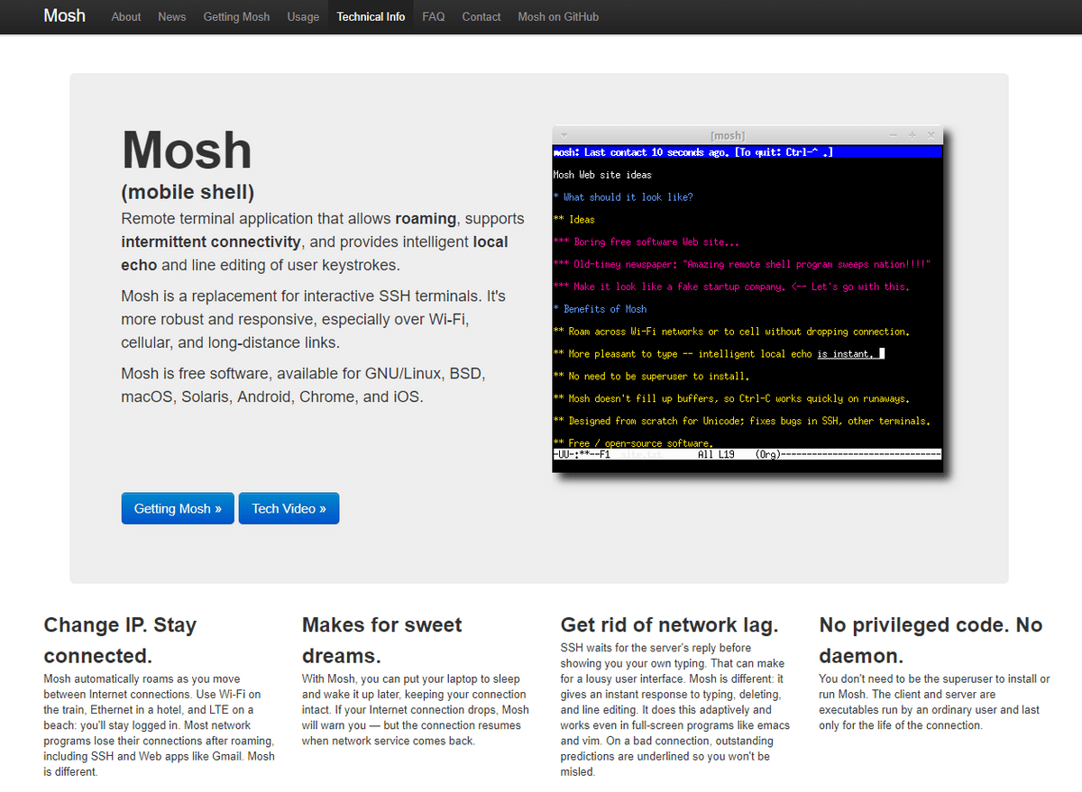Click the blue Getting Mosh » button
Viewport: 1082px width, 792px height.
tap(178, 508)
